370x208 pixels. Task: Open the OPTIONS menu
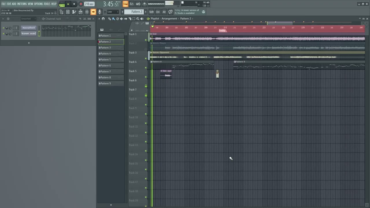[x=38, y=4]
